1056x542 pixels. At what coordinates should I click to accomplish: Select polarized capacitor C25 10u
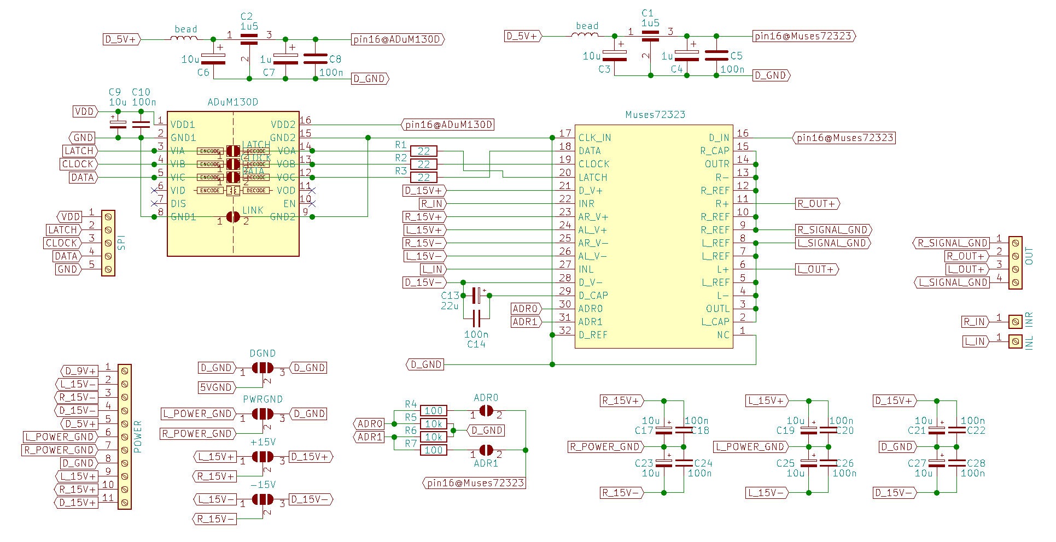(x=809, y=463)
